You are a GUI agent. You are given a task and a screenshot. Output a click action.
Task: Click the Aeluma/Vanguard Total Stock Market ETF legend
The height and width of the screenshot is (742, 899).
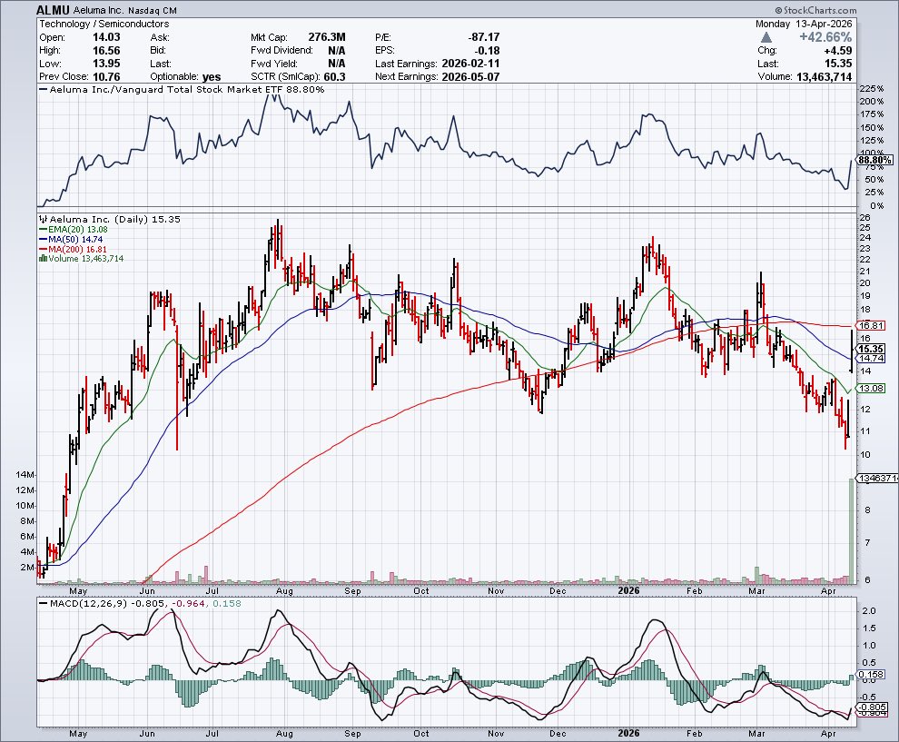point(182,89)
